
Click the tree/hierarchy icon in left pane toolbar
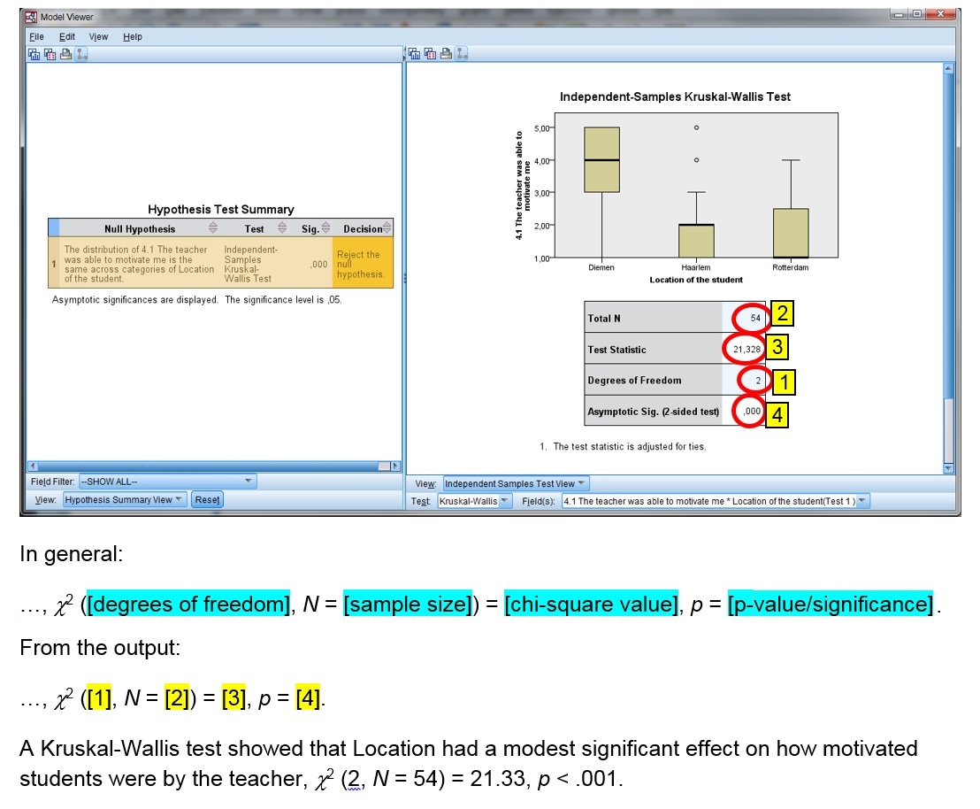pyautogui.click(x=81, y=54)
